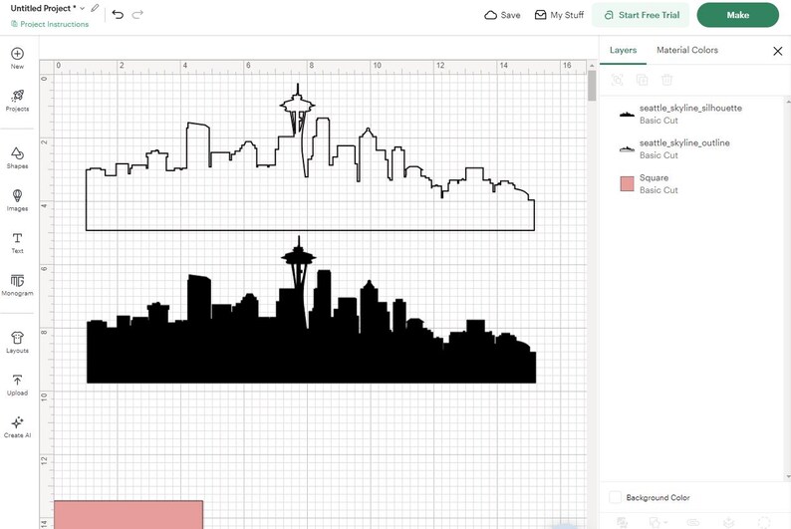Open the Projects library

pyautogui.click(x=17, y=101)
